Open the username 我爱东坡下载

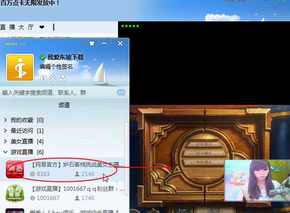[x=66, y=57]
